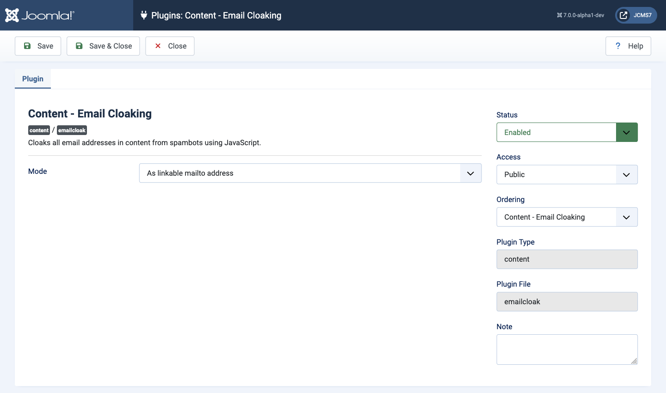Click the Joomla logo in the header
This screenshot has height=393, width=666.
point(39,15)
